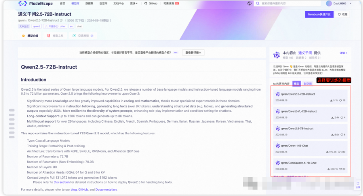Click the Qwen2.5-72B-Instruct page heading
Image resolution: width=363 pixels, height=196 pixels.
click(49, 67)
